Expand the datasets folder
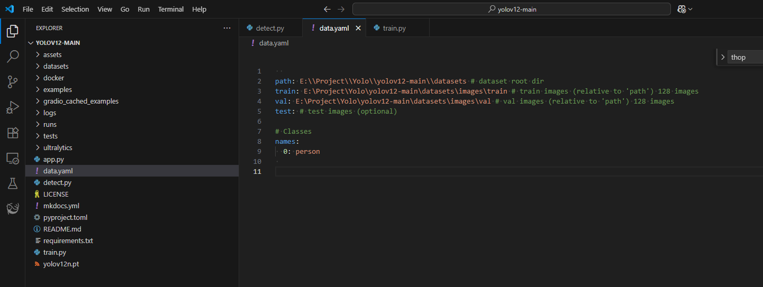This screenshot has height=287, width=763. (x=38, y=66)
